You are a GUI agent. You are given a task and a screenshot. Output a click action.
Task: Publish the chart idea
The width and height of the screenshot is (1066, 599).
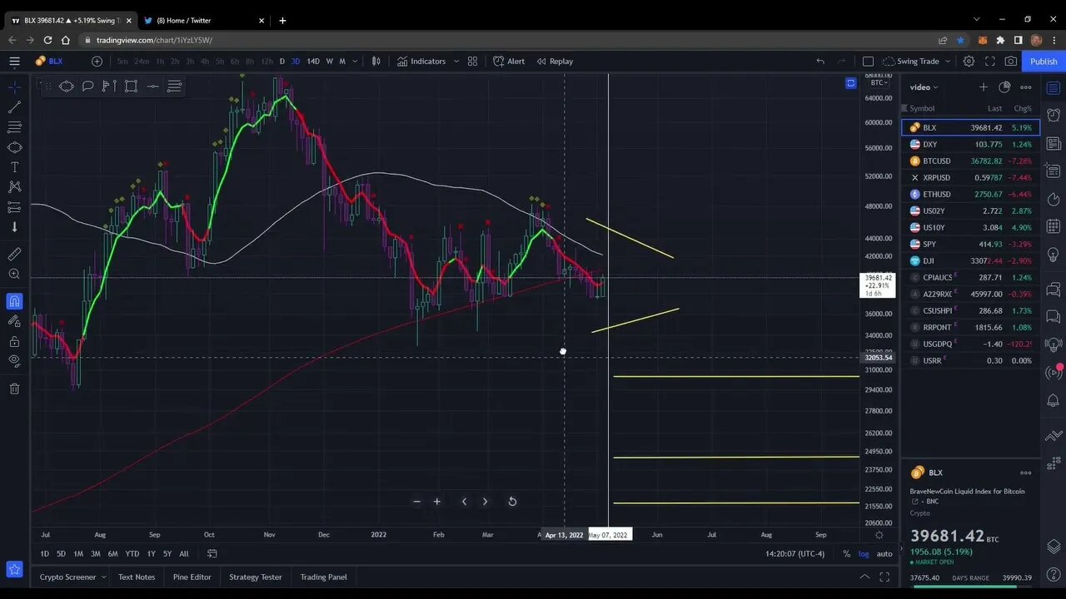1044,61
